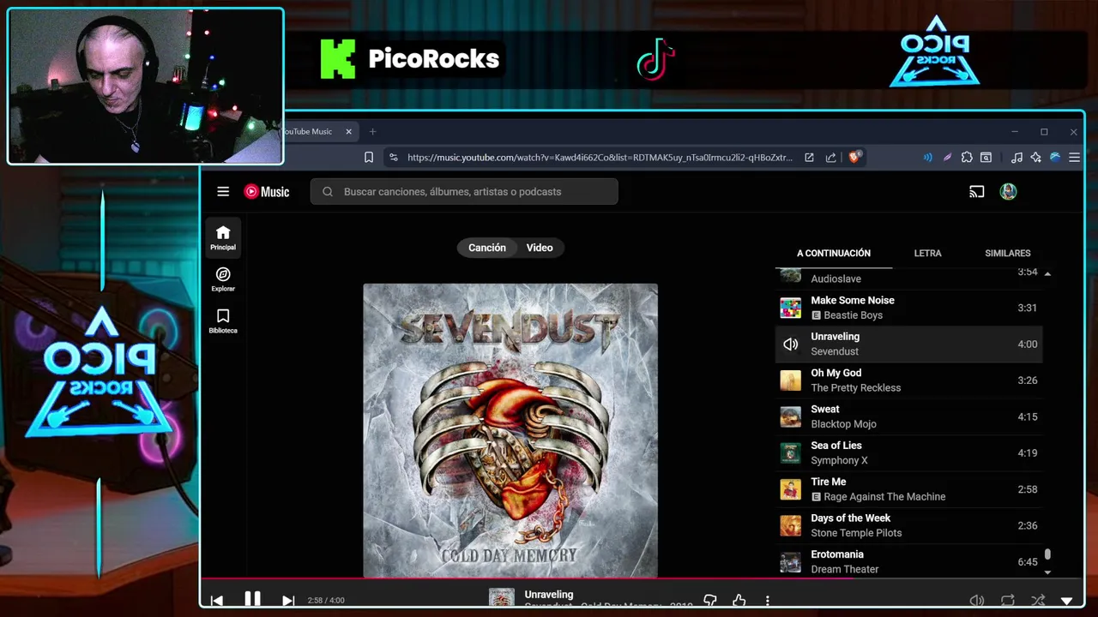Open The Pretty Reckless artist link
Screen dimensions: 1098x617
pos(856,388)
